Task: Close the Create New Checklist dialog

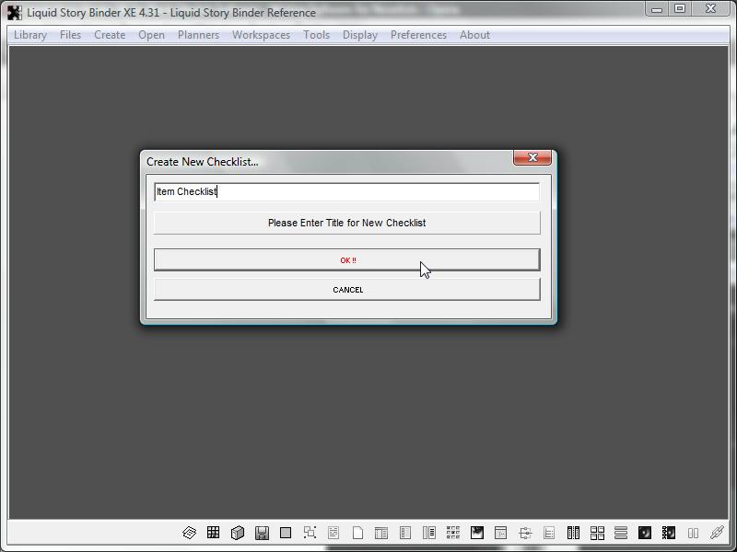Action: [532, 158]
